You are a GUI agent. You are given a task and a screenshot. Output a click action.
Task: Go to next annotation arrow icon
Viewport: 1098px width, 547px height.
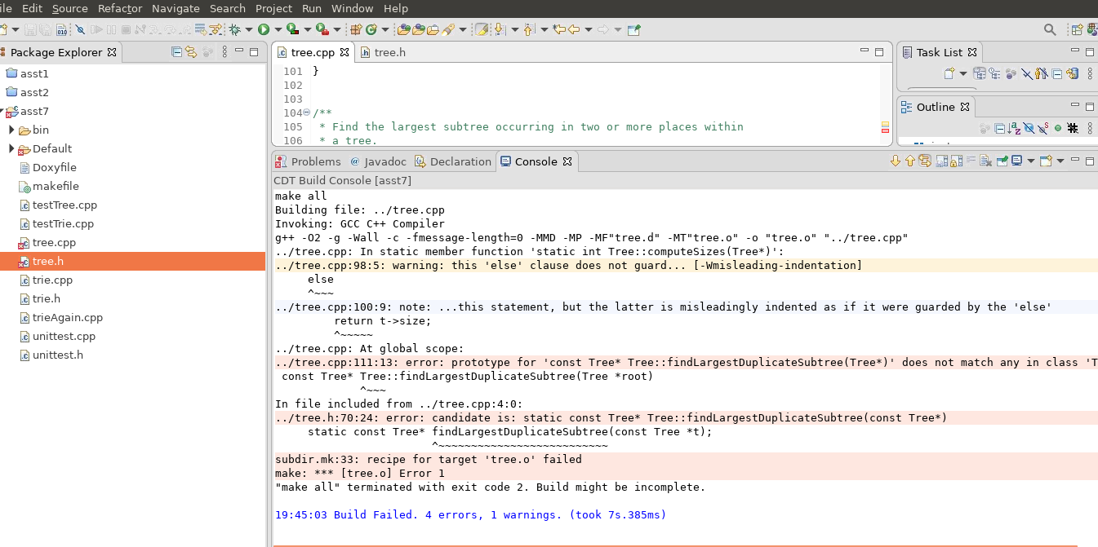tap(499, 29)
